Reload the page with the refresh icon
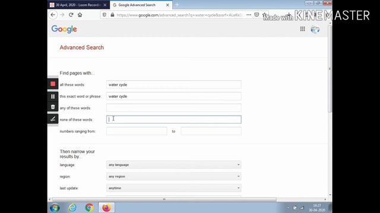Viewport: 380px width, 213px height. click(x=71, y=15)
